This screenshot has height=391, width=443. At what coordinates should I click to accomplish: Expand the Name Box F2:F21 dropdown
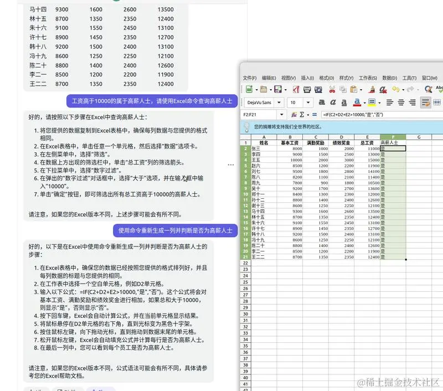pos(281,115)
